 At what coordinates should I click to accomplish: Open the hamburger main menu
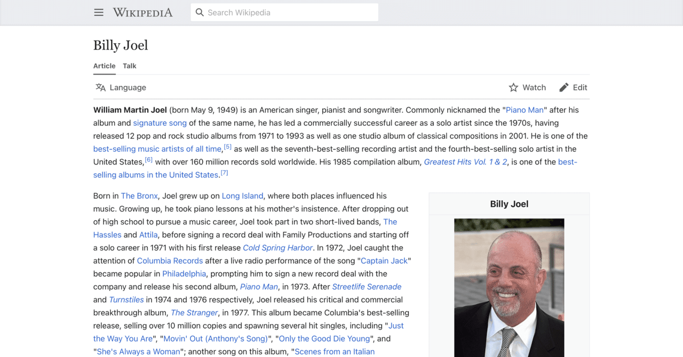(99, 12)
